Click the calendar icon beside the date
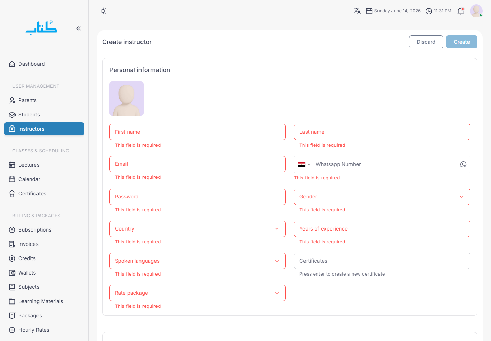 click(369, 11)
